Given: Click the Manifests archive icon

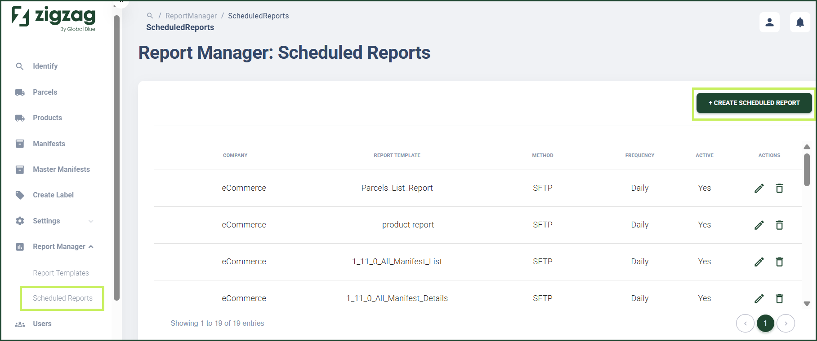Looking at the screenshot, I should (x=20, y=144).
